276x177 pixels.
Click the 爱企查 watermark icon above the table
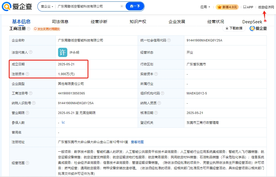252,29
